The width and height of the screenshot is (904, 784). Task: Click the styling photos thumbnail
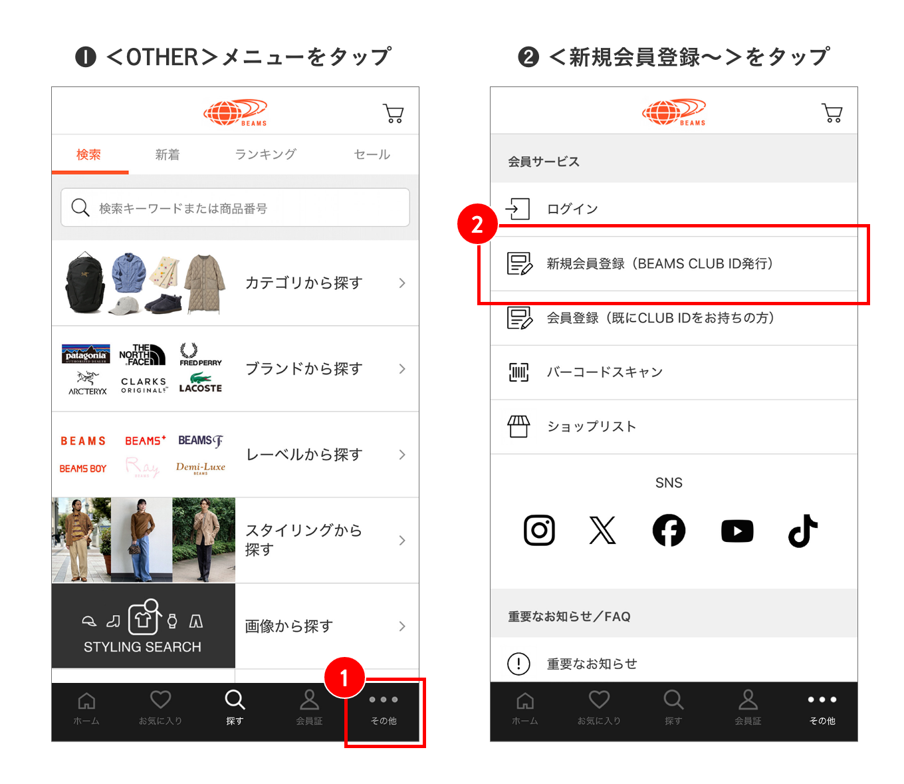coord(144,540)
